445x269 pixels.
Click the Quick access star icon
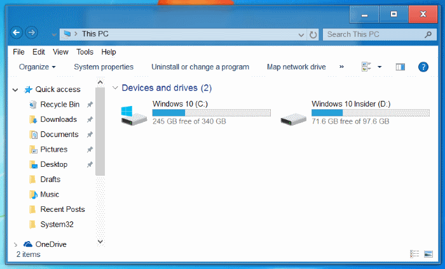[28, 89]
